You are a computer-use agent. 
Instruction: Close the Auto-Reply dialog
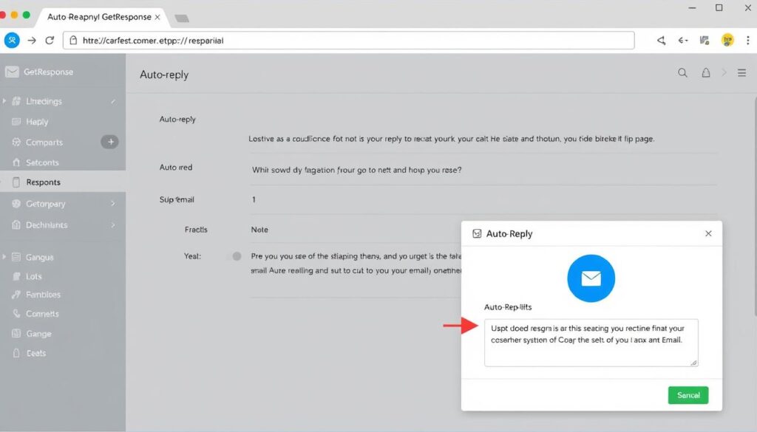pyautogui.click(x=708, y=233)
